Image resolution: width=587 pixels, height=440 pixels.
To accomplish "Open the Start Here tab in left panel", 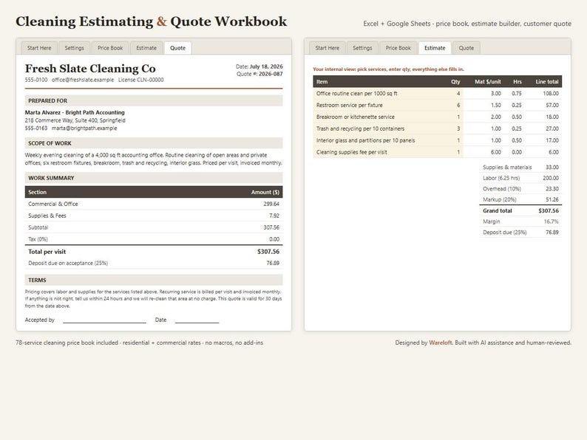I will tap(39, 48).
